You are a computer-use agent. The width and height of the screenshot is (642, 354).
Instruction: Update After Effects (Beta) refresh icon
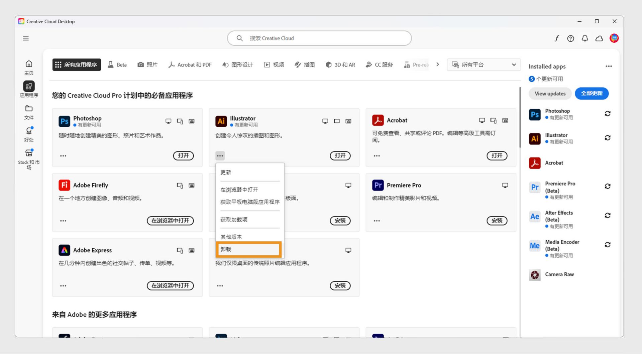coord(608,216)
